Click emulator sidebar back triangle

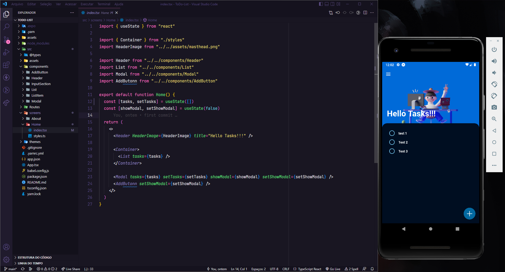494,131
